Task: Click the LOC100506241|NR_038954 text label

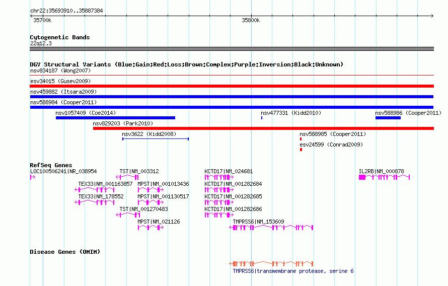Action: 63,171
